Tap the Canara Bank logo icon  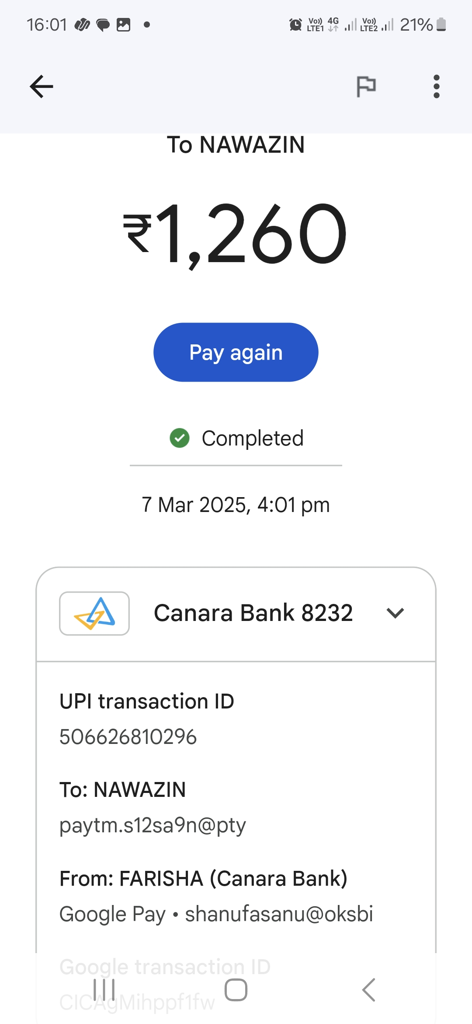point(94,613)
